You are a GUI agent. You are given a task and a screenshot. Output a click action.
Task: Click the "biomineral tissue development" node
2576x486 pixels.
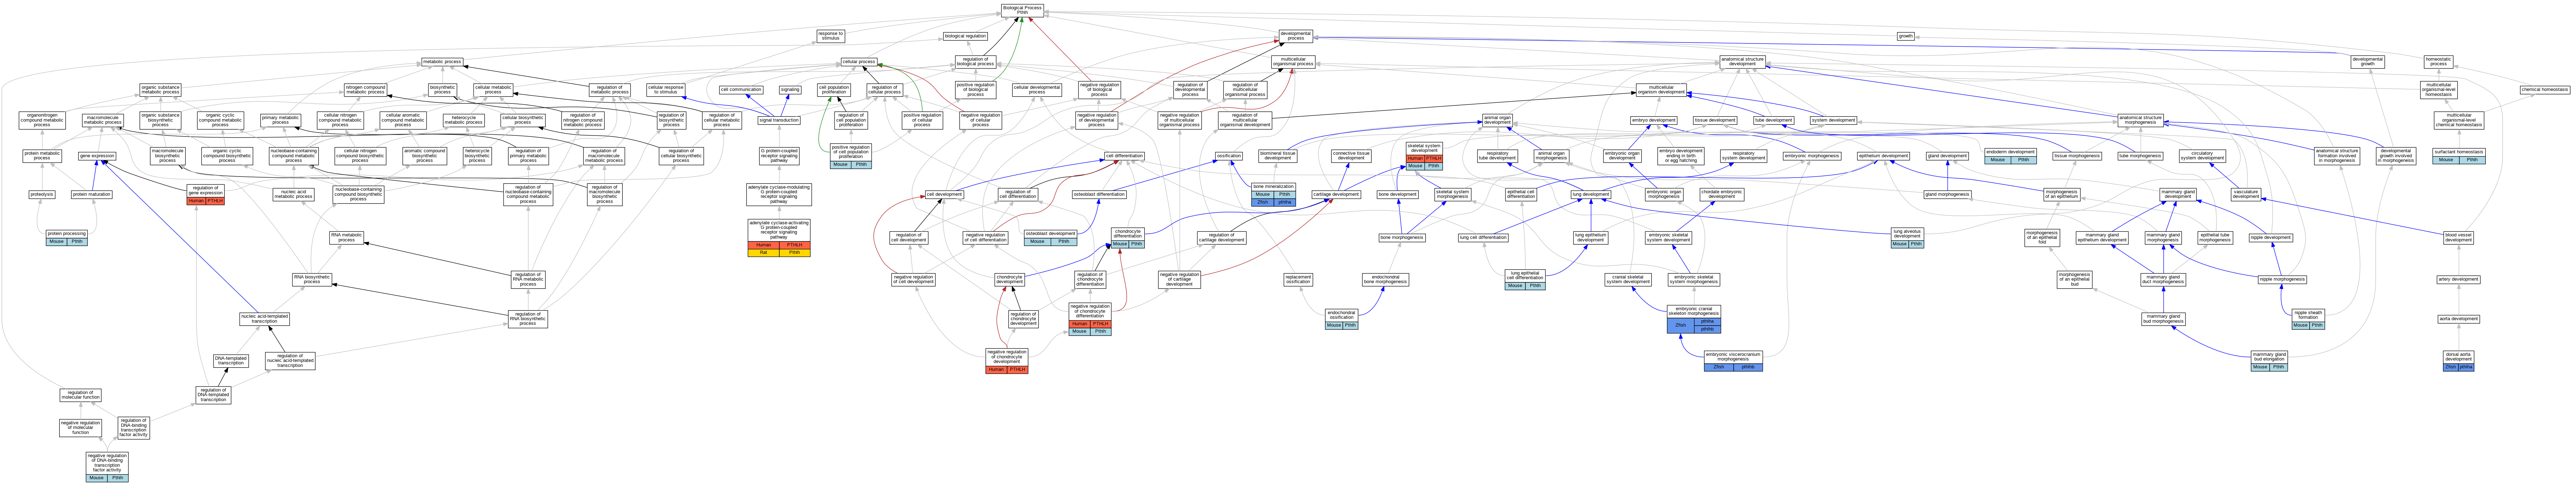1278,156
